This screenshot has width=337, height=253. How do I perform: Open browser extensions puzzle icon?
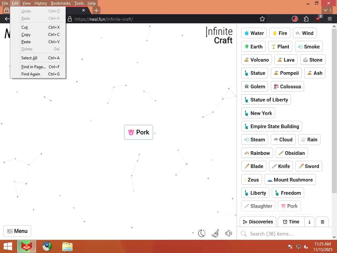pos(306,19)
